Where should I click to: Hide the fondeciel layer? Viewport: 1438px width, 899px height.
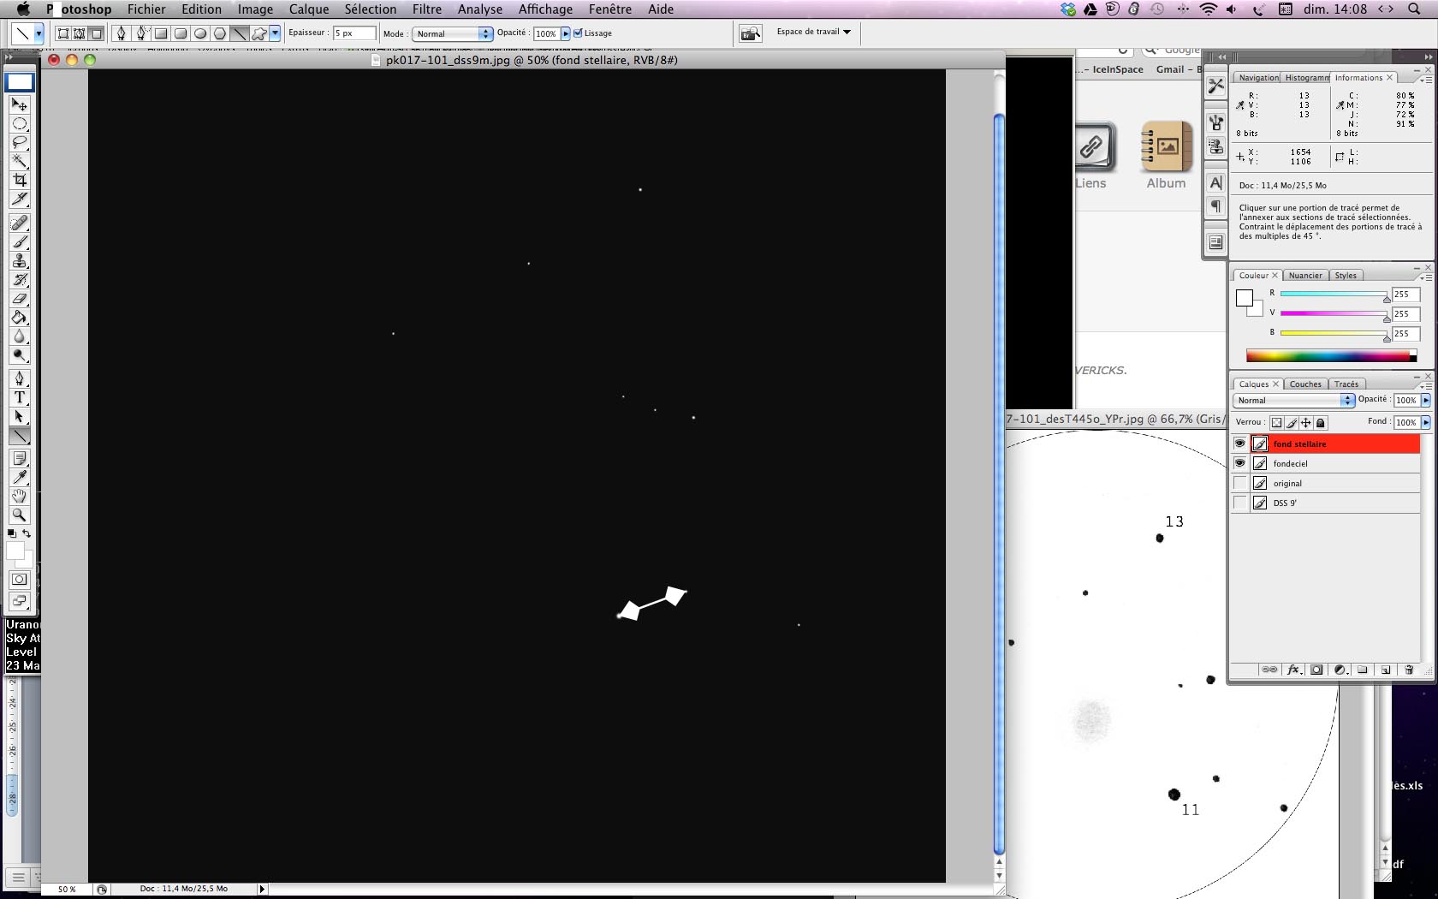pos(1239,463)
